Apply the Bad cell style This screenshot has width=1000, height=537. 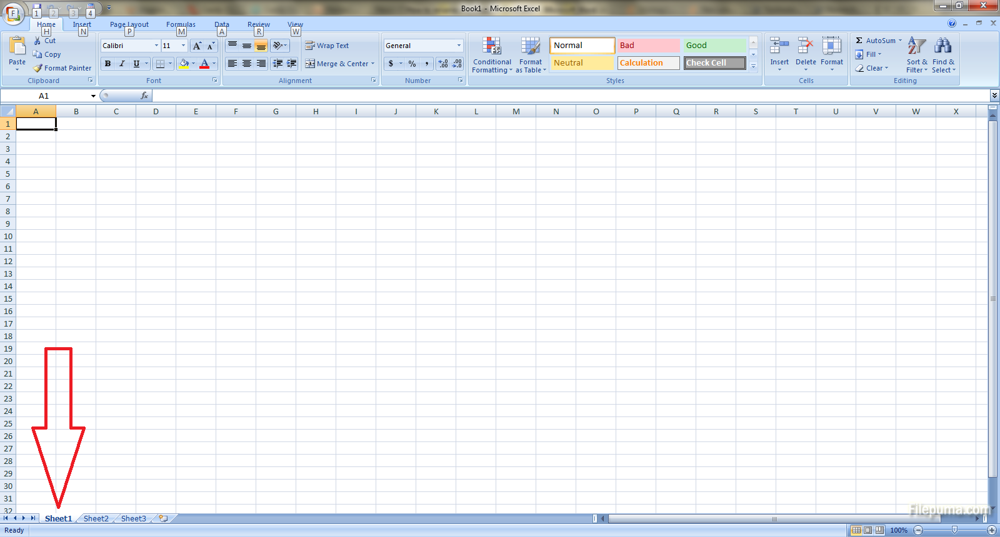648,46
